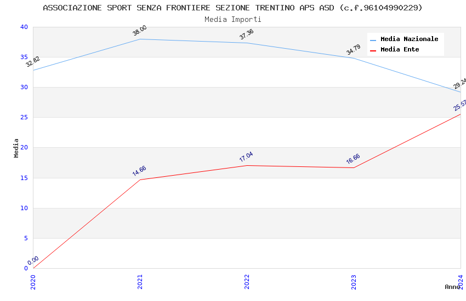The height and width of the screenshot is (301, 466).
Task: Select the 2022 x-axis year label
Action: coord(247,282)
